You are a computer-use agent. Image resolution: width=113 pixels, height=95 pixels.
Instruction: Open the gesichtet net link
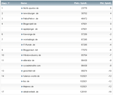pos(29,71)
